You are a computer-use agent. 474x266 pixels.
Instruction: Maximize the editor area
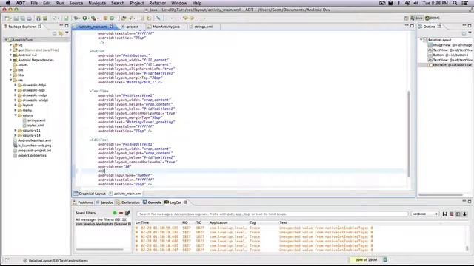412,26
